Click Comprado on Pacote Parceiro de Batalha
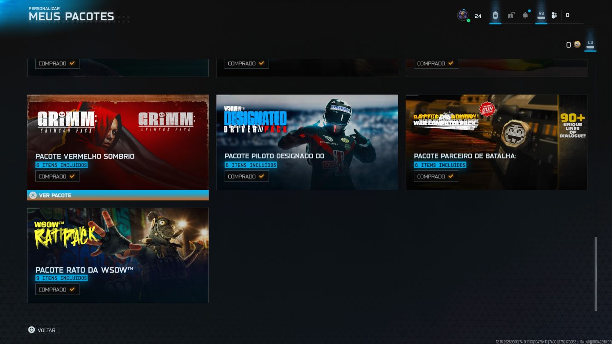 coord(436,176)
